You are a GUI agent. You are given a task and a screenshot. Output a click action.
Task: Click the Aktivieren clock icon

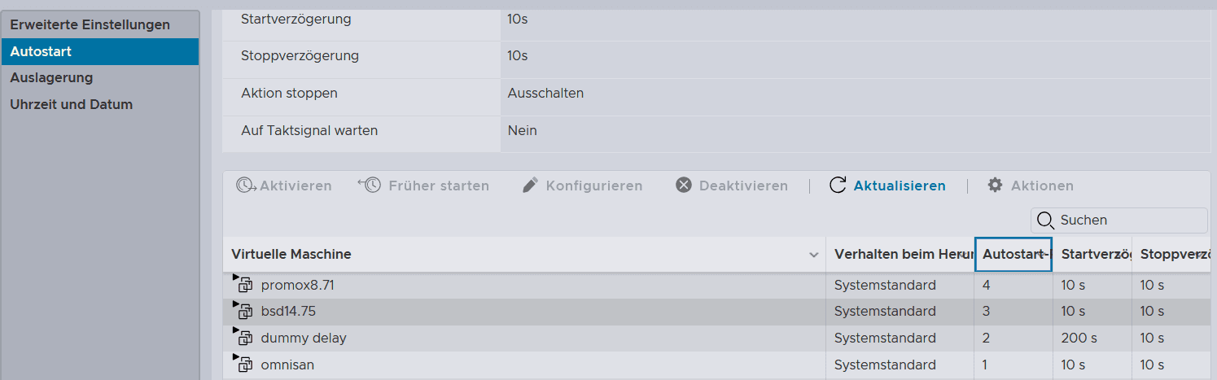[x=247, y=186]
